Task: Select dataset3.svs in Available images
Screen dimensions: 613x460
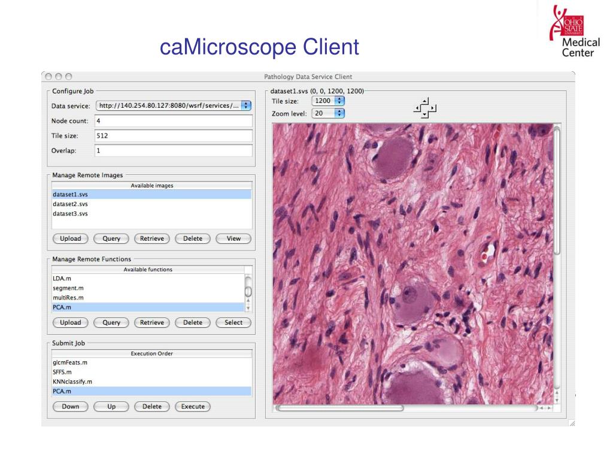Action: [x=151, y=214]
